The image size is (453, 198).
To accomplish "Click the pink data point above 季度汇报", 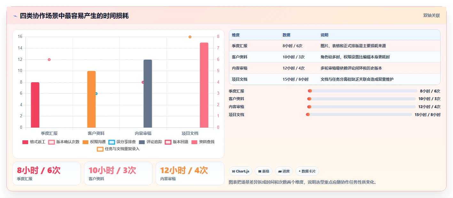I will [49, 60].
